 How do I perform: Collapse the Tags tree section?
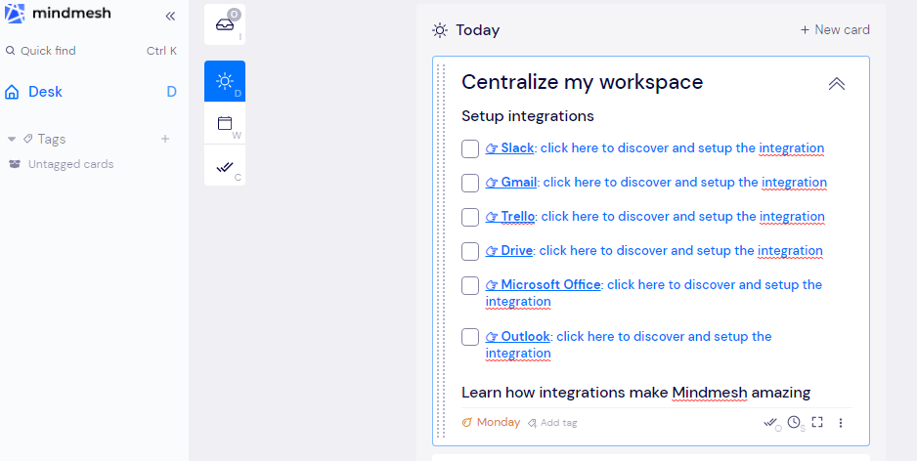(x=12, y=139)
